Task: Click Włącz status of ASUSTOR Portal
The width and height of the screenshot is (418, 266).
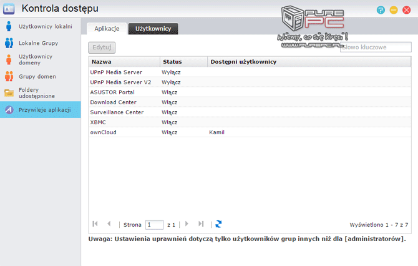Action: pos(170,92)
